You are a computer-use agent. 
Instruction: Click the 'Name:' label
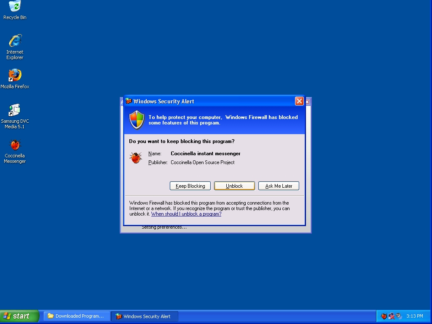155,154
